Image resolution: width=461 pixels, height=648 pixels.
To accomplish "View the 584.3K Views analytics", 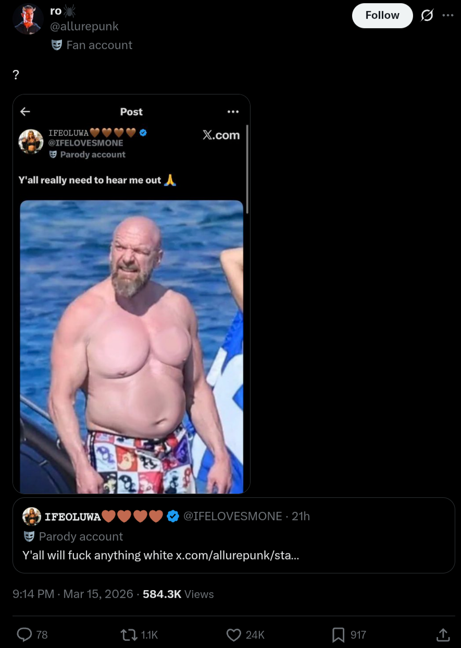I will (x=178, y=594).
